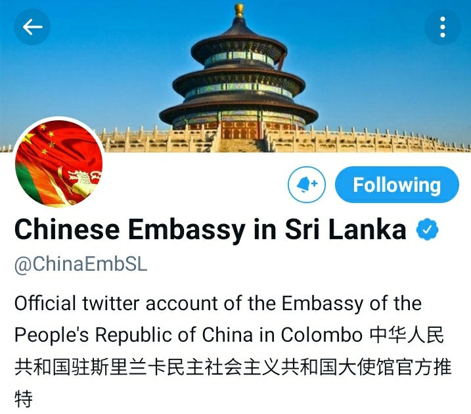Tap the blue verified badge checkmark
This screenshot has width=471, height=414.
tap(427, 229)
